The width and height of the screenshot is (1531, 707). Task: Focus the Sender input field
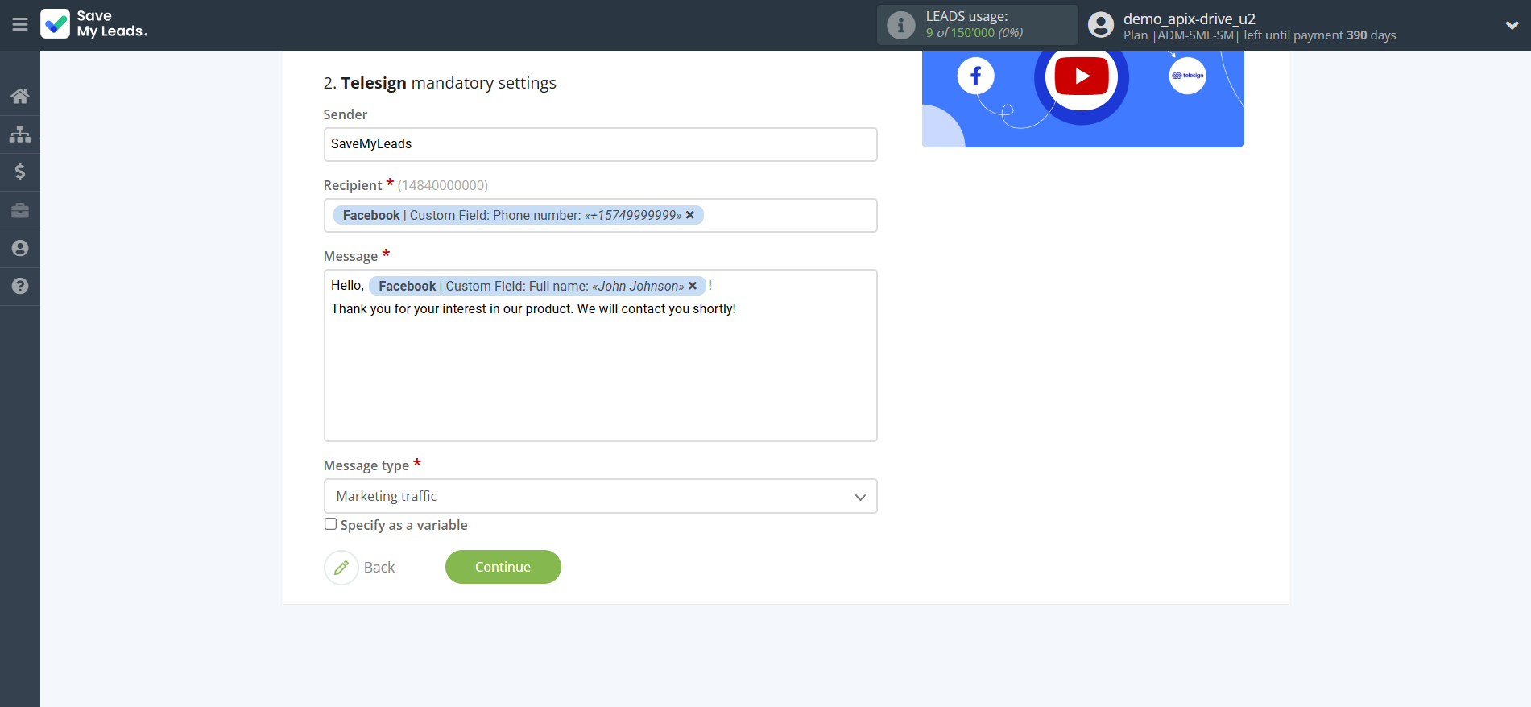click(x=600, y=144)
